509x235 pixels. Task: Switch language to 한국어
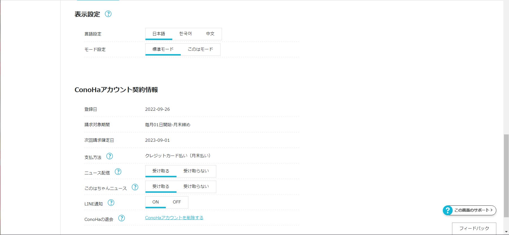tap(186, 34)
